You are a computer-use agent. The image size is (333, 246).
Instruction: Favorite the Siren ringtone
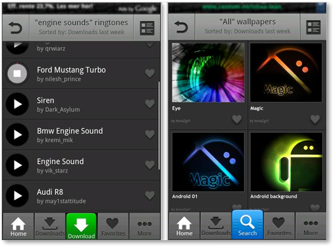pyautogui.click(x=150, y=104)
